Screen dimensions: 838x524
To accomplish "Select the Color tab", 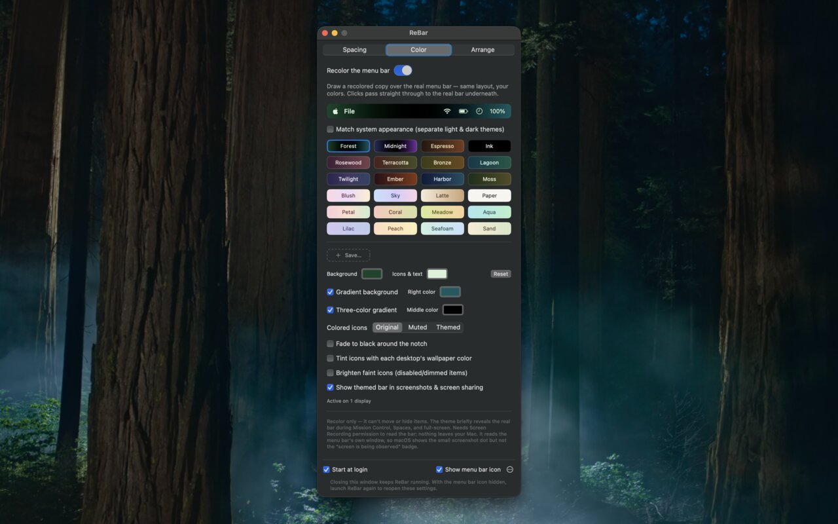I will tap(419, 50).
